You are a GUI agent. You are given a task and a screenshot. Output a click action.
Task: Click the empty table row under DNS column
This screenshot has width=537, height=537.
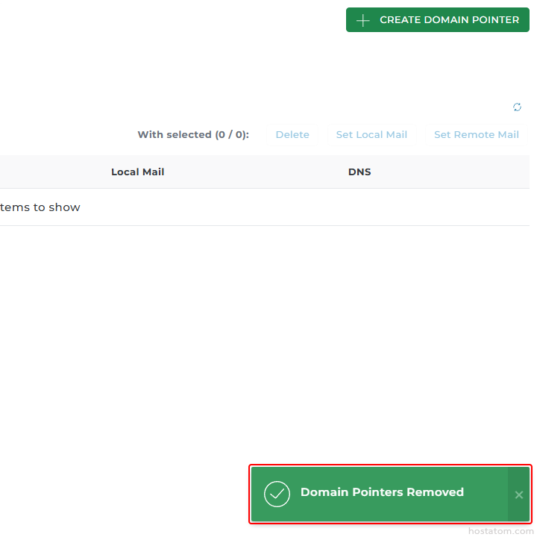click(x=359, y=207)
